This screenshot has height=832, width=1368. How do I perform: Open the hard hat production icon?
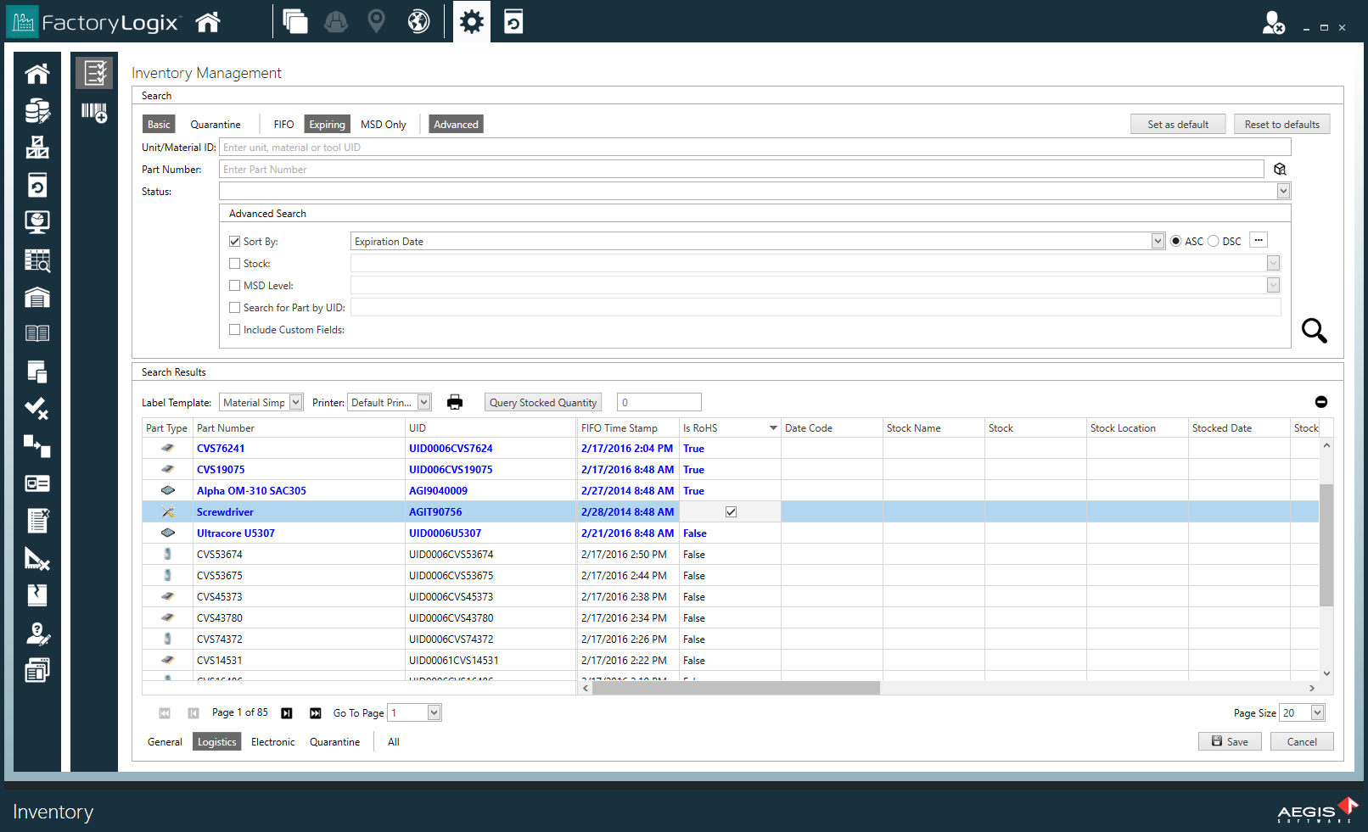click(x=335, y=21)
